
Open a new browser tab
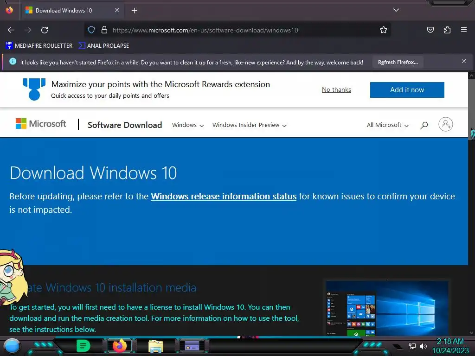134,11
